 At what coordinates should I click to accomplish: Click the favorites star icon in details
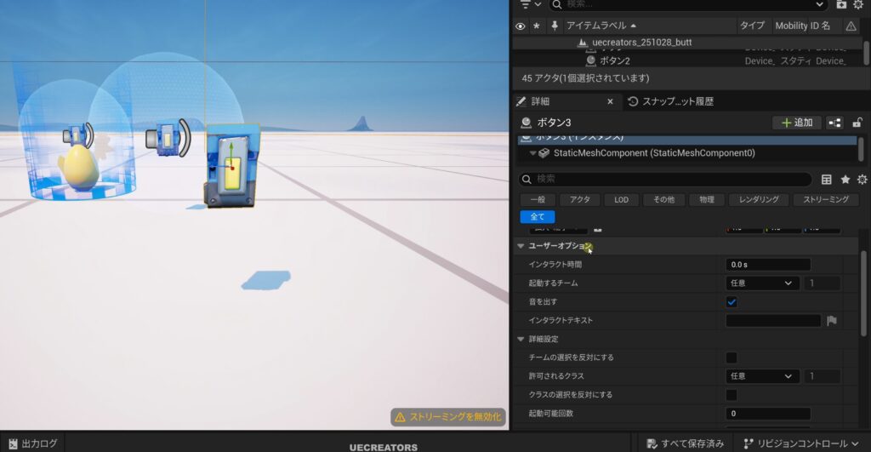[845, 180]
